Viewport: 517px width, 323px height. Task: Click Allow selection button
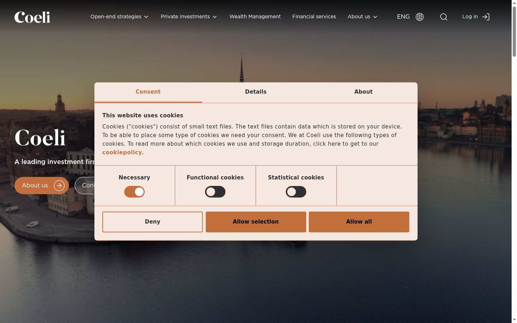point(256,222)
